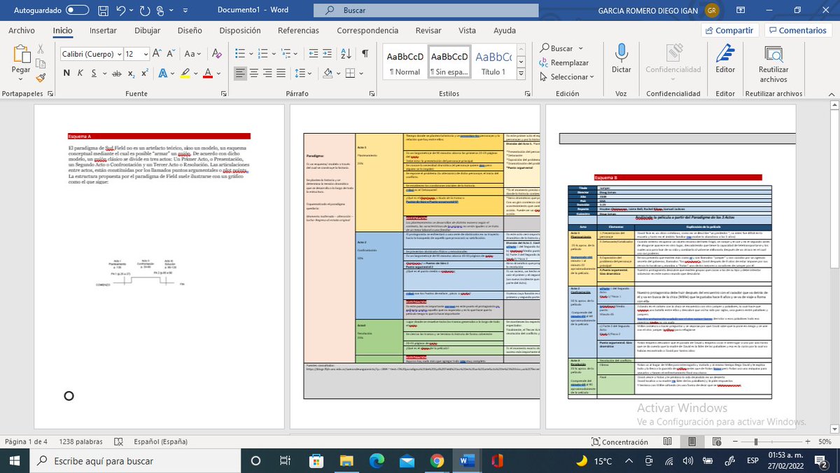
Task: Increase paragraph indent
Action: pos(328,54)
